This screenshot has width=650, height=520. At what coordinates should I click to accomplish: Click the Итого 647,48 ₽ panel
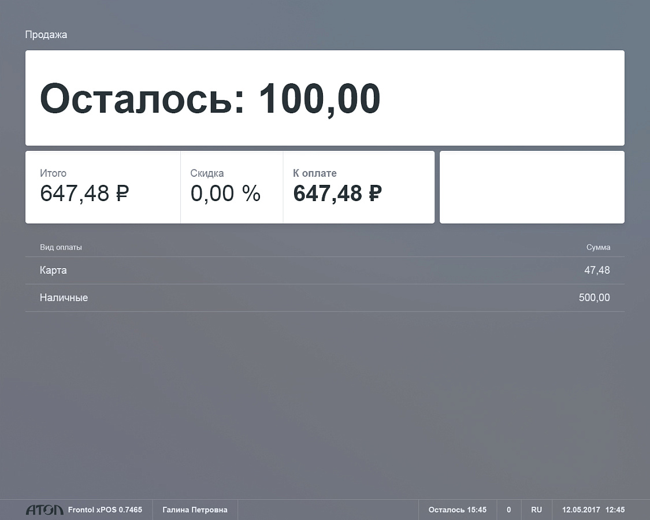[103, 187]
